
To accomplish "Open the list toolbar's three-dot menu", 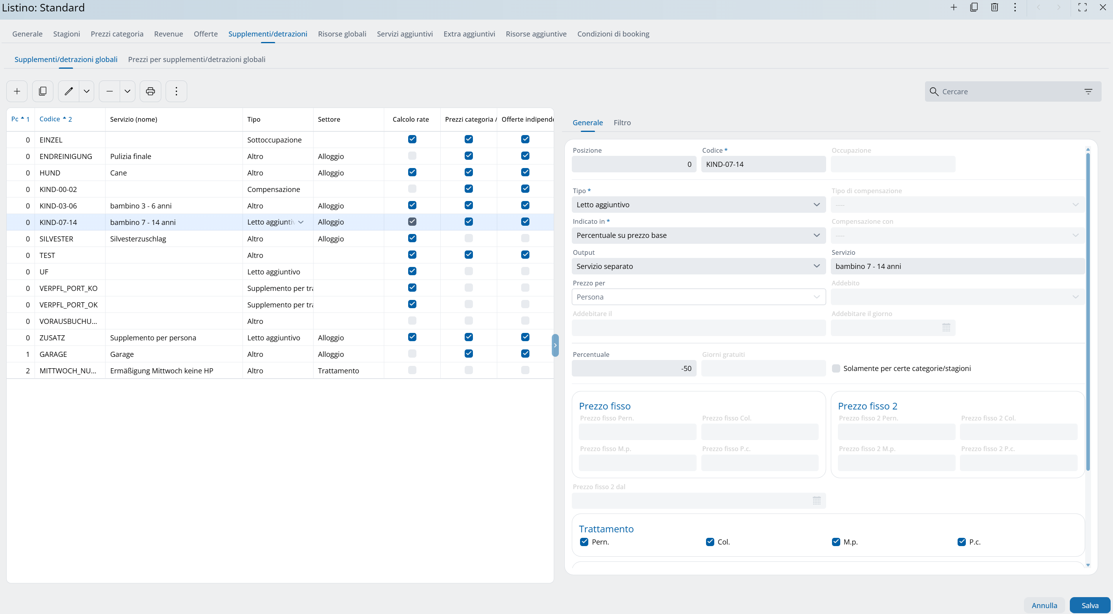I will pos(176,91).
